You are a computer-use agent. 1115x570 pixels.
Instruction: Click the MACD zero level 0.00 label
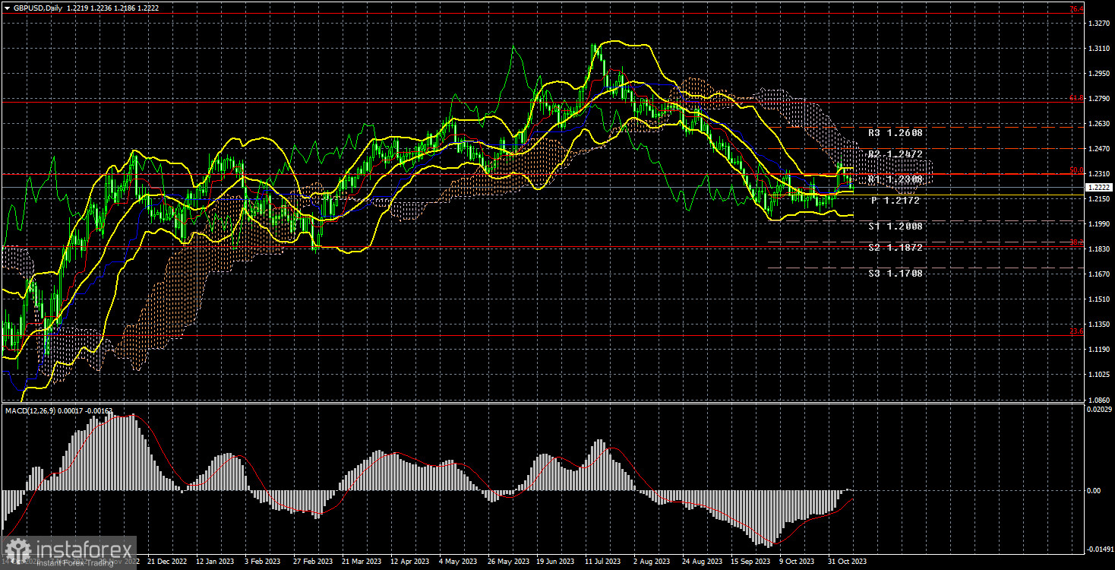[x=1094, y=491]
